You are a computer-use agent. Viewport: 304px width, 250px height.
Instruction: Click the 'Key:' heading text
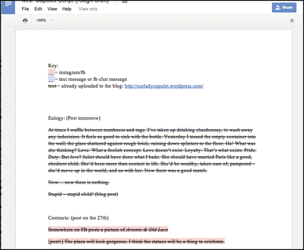pos(53,66)
